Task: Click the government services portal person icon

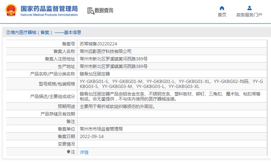Action: (x=249, y=8)
